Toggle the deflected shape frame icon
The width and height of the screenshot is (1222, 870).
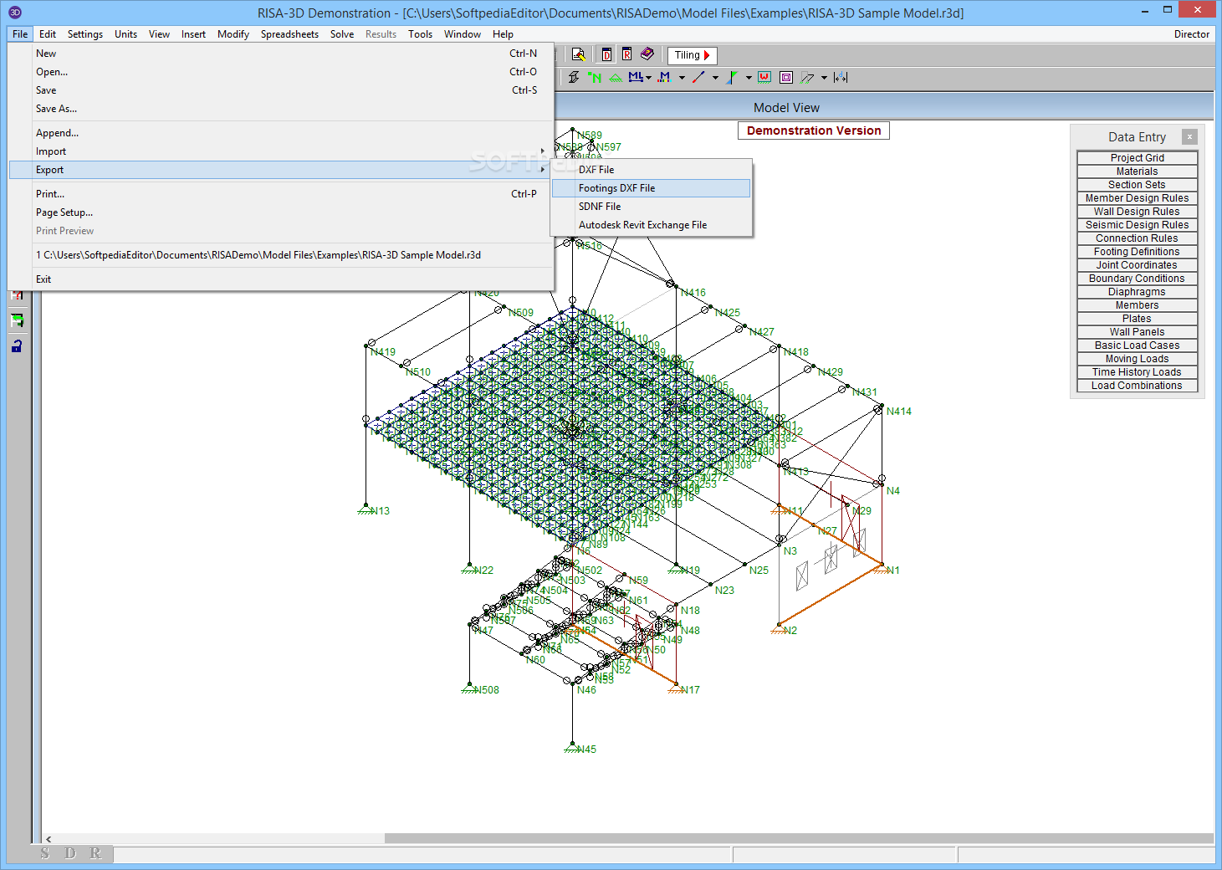click(807, 77)
